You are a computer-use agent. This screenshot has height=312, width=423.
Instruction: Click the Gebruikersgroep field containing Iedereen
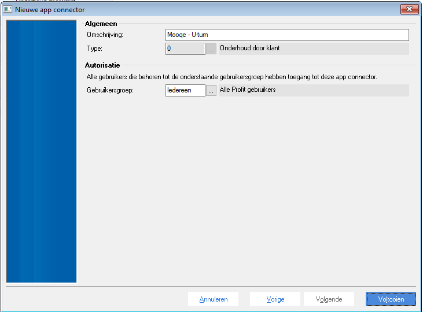[x=185, y=90]
